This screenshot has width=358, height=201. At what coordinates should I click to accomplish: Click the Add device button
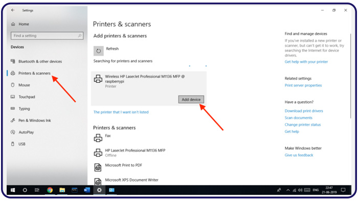pyautogui.click(x=191, y=99)
